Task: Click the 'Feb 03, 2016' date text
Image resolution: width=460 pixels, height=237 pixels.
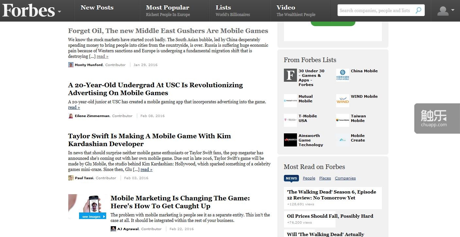Action: coord(136,178)
